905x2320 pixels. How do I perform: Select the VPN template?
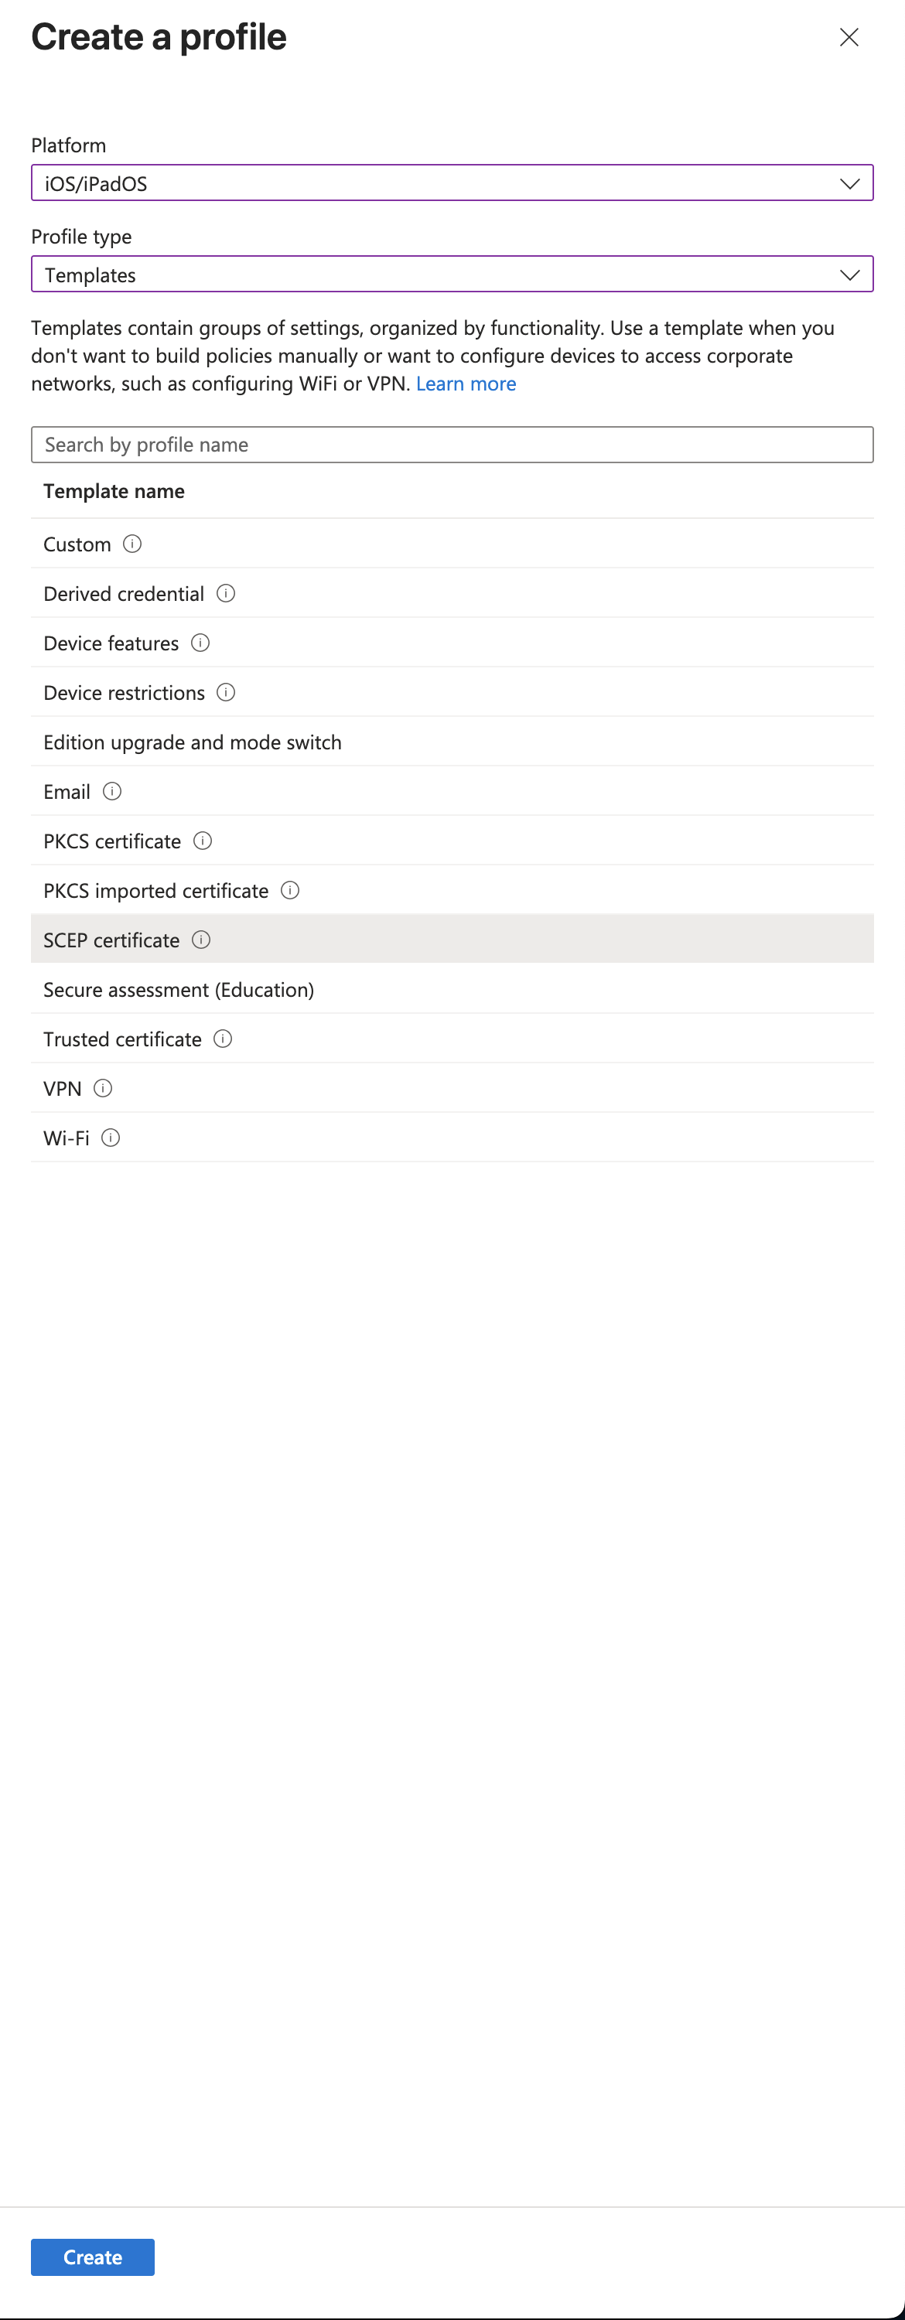tap(61, 1088)
